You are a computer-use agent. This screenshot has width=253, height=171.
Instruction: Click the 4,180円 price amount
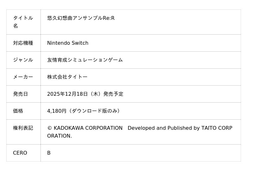tap(57, 111)
